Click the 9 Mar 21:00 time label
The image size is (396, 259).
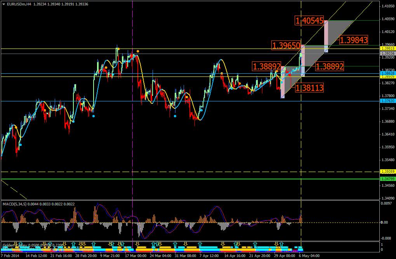(110, 256)
